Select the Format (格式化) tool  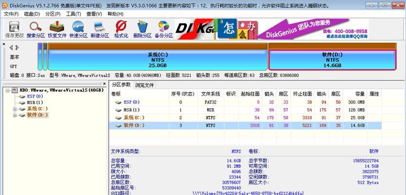point(121,30)
